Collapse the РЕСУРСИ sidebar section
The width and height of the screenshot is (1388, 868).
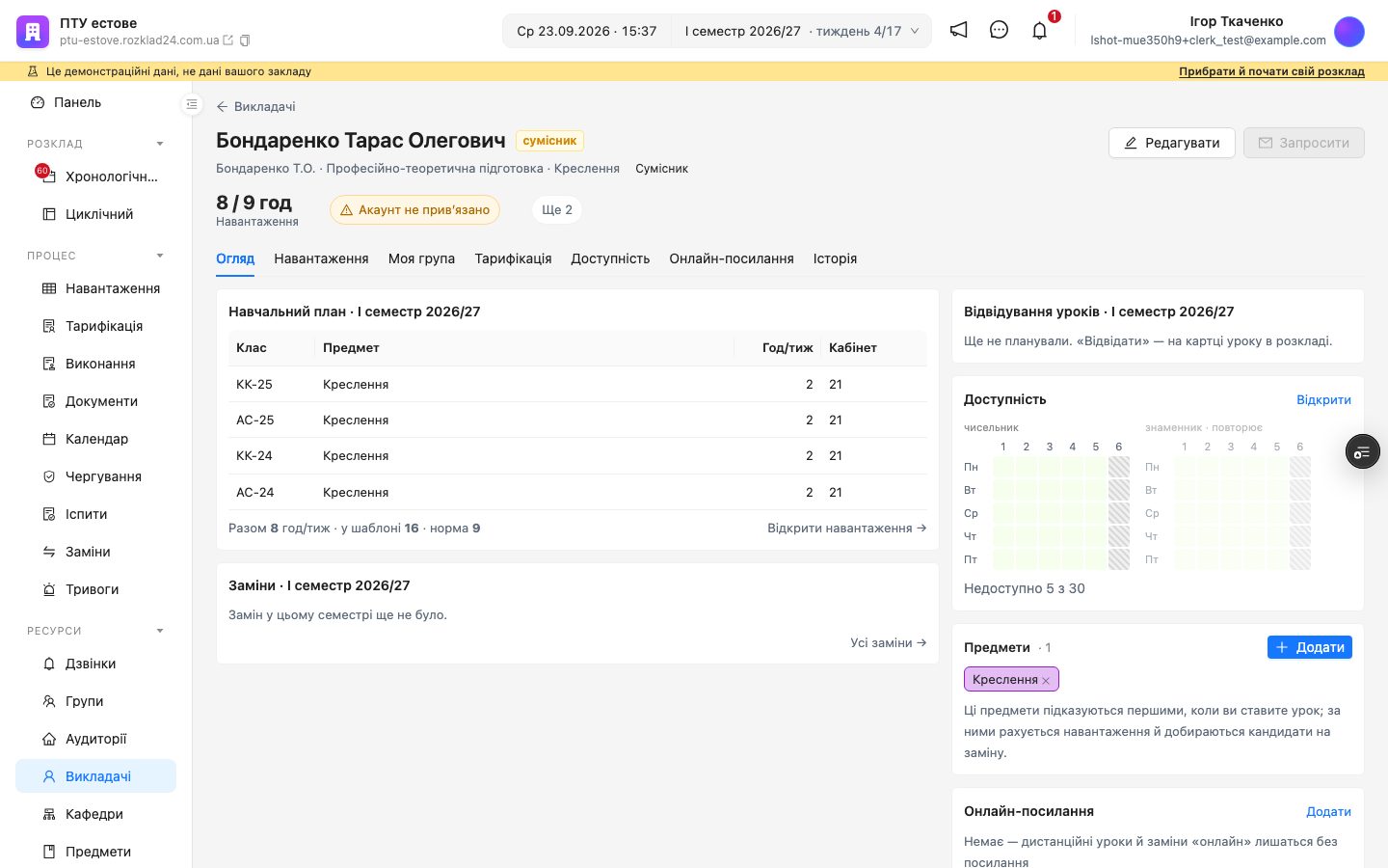160,631
